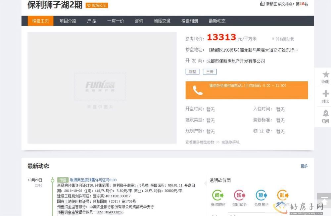
Task: Click the 10月28日 timeline date
Action: 35,180
